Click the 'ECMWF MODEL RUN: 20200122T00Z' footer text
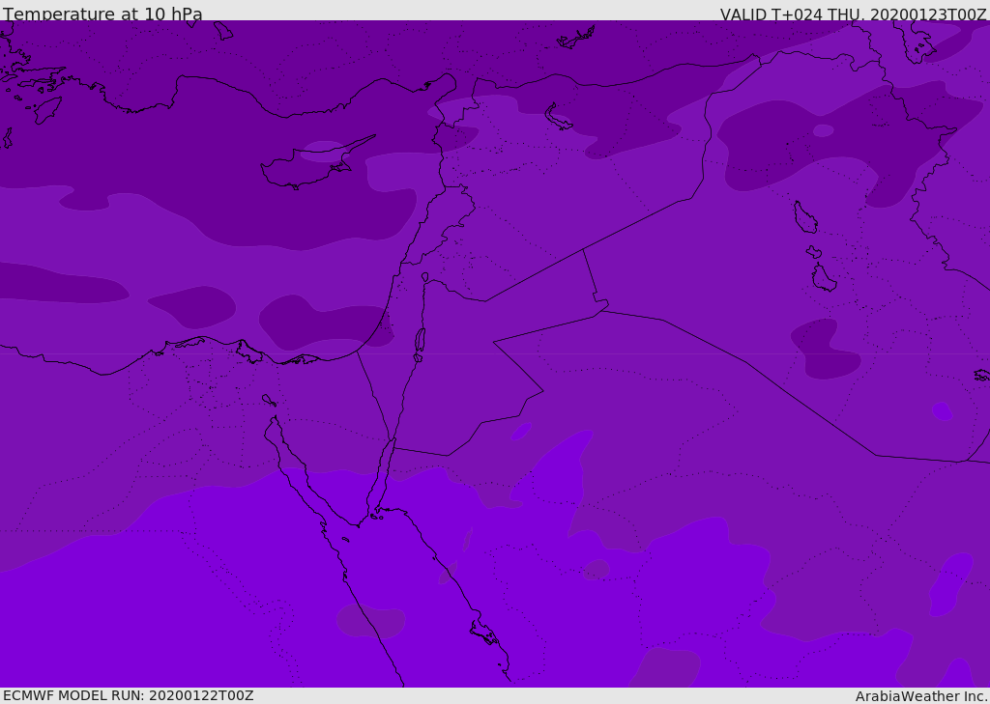This screenshot has width=990, height=704. coord(129,695)
